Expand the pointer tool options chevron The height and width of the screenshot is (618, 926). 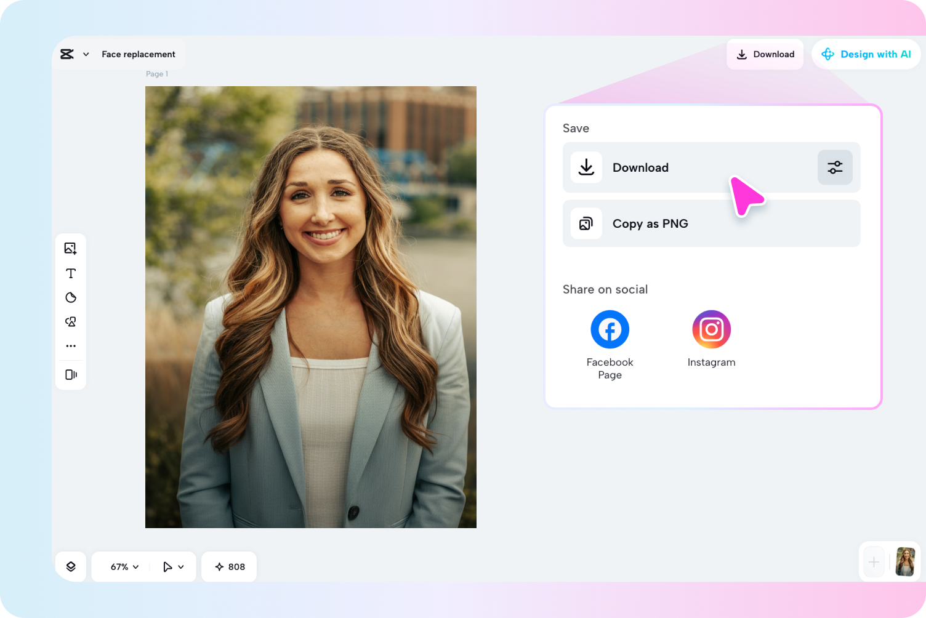click(181, 567)
